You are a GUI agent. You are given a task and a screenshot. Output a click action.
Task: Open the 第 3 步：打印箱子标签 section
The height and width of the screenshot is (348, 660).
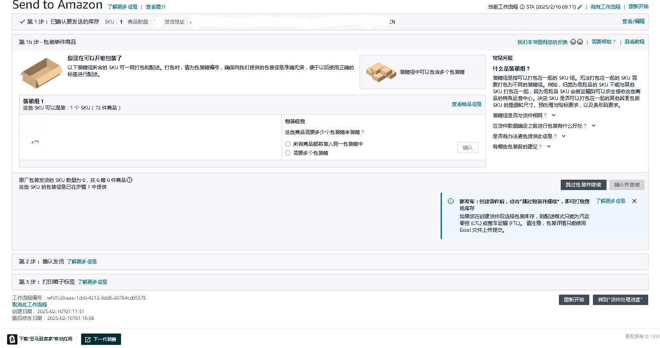(x=330, y=281)
